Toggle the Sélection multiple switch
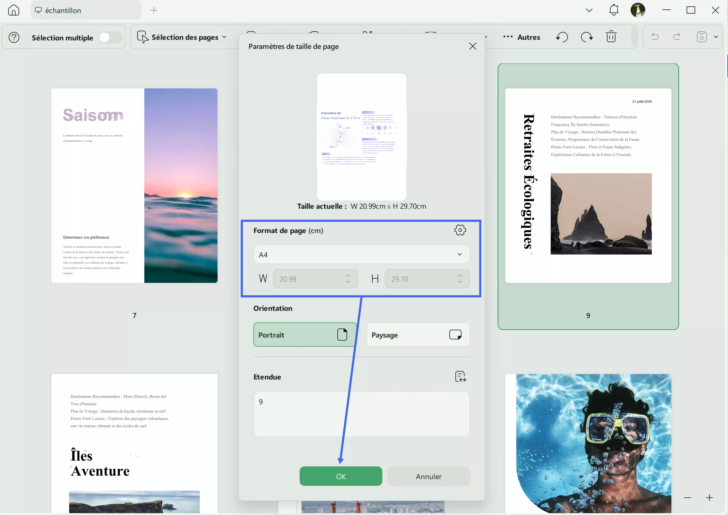Image resolution: width=728 pixels, height=515 pixels. coord(110,38)
